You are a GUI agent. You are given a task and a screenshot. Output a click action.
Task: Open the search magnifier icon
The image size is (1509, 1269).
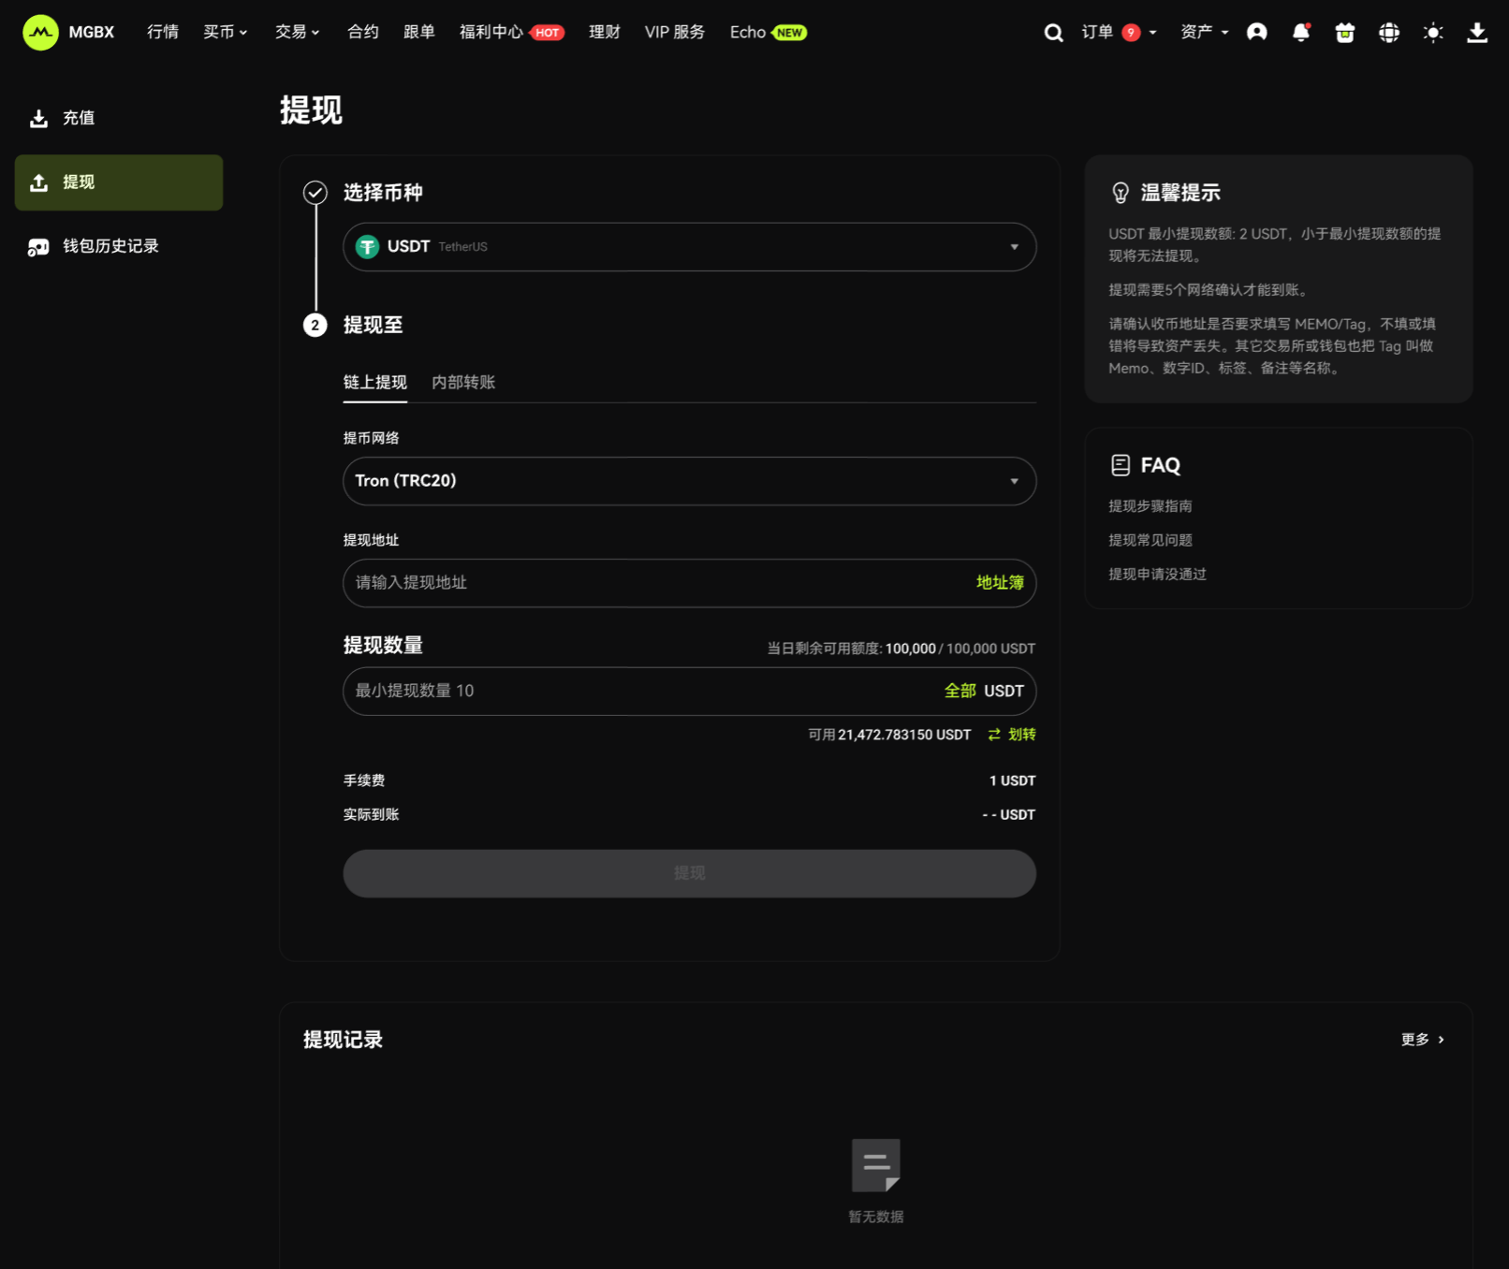[1053, 33]
